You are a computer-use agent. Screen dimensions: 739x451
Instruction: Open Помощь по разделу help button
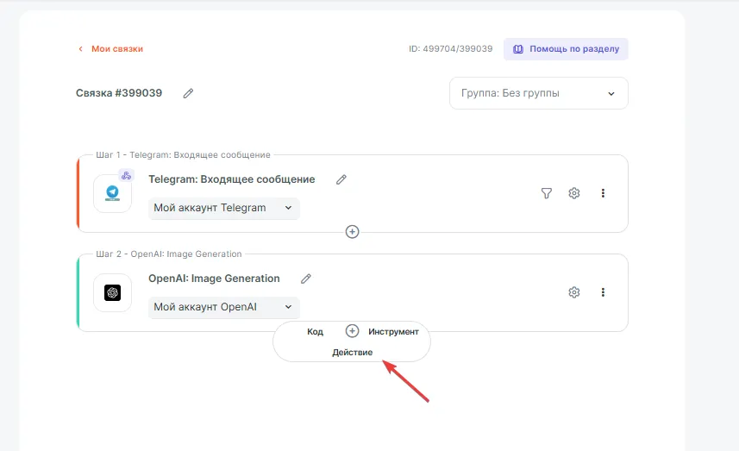[x=566, y=49]
